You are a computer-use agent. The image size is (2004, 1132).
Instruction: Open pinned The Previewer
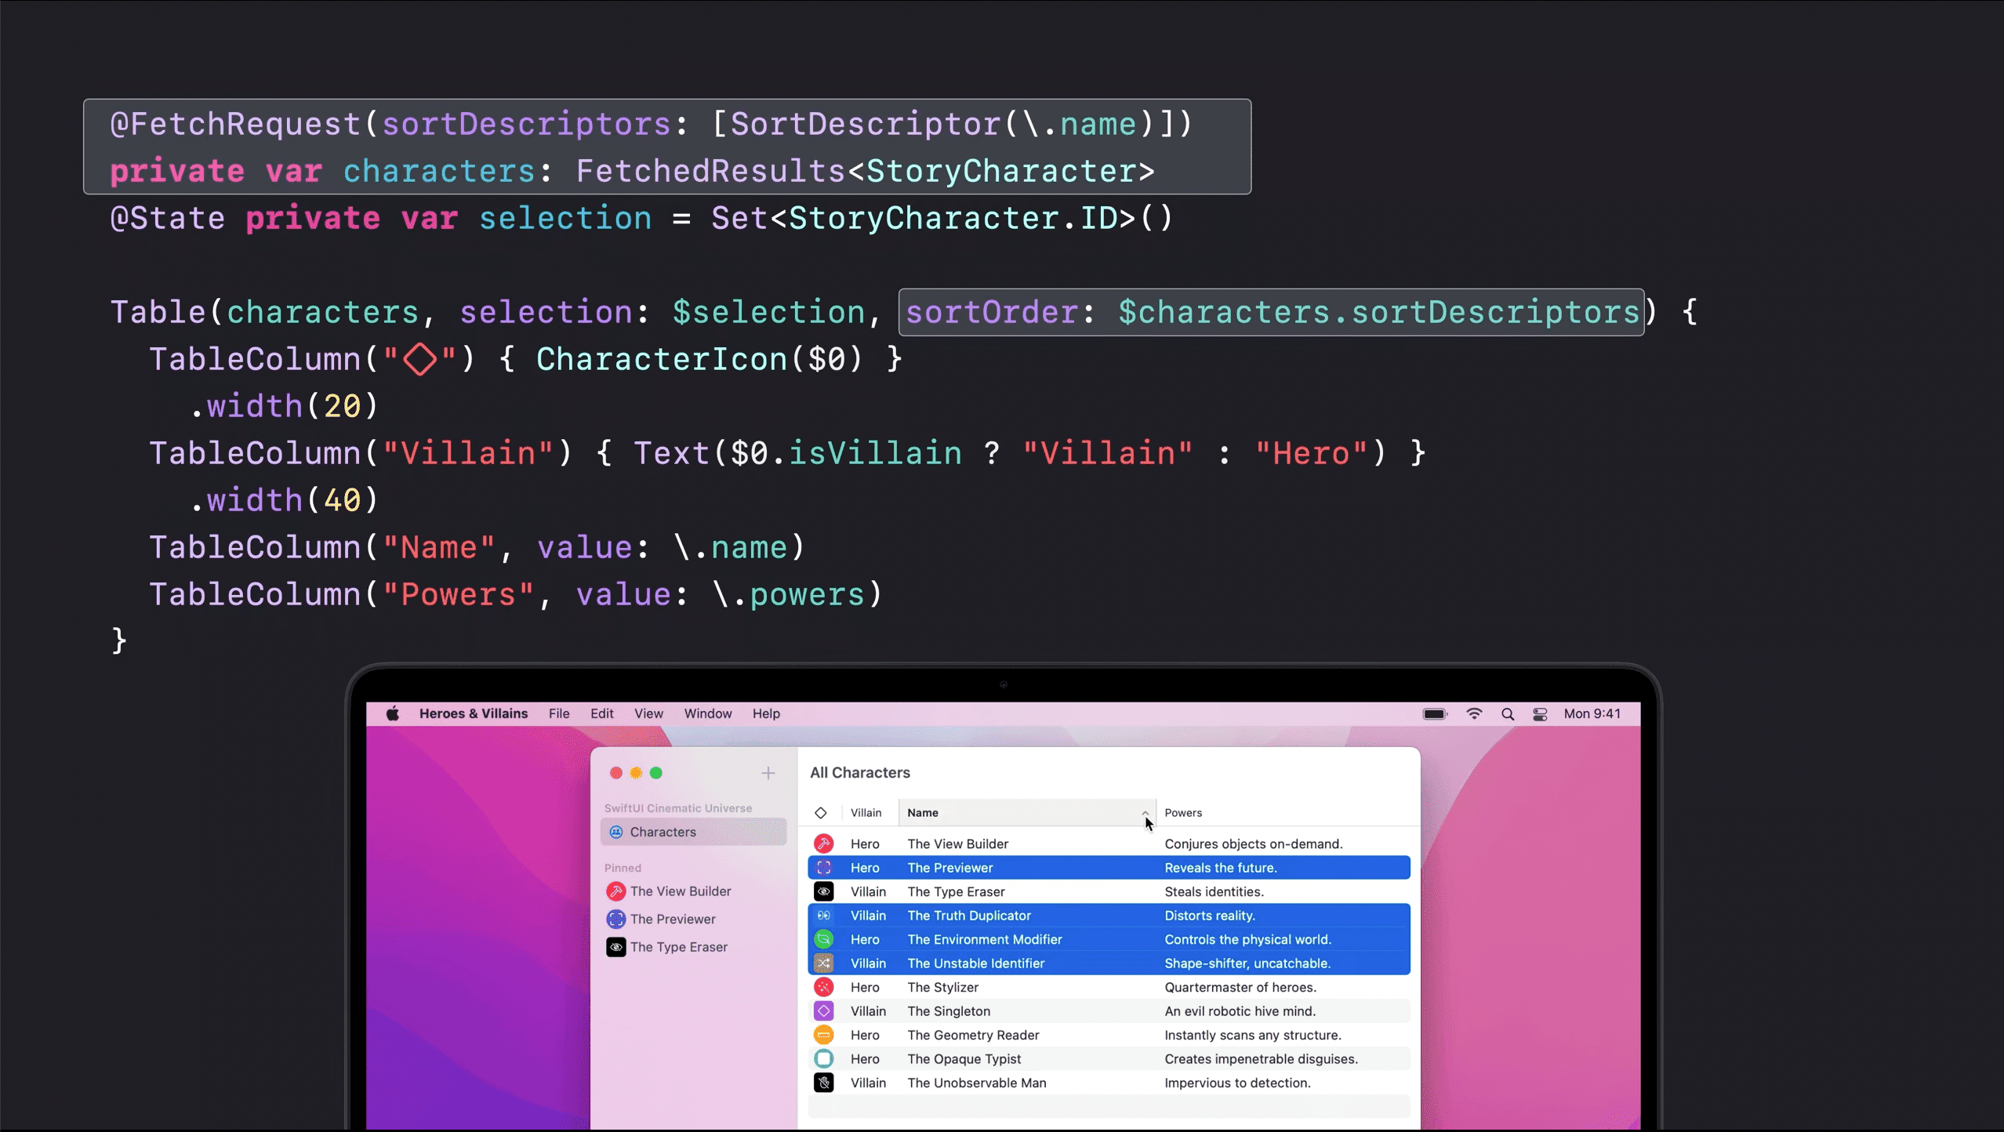[673, 919]
